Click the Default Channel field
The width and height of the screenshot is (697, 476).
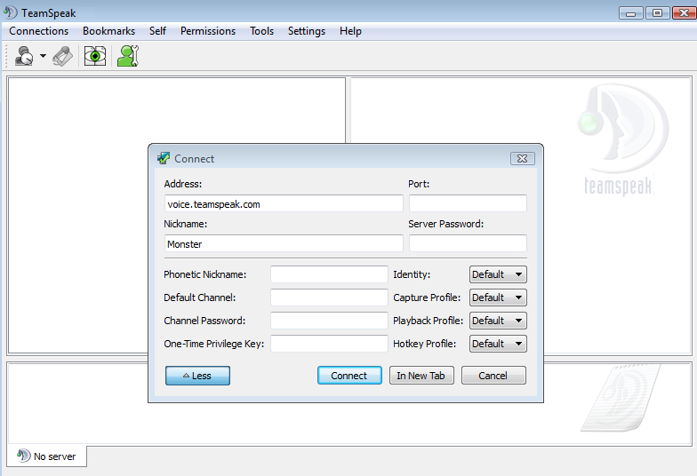(329, 297)
